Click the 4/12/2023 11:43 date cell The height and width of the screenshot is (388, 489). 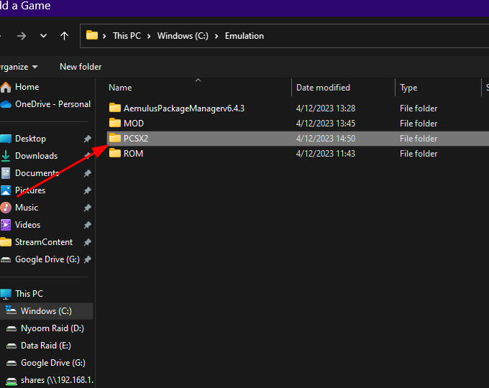click(x=326, y=154)
